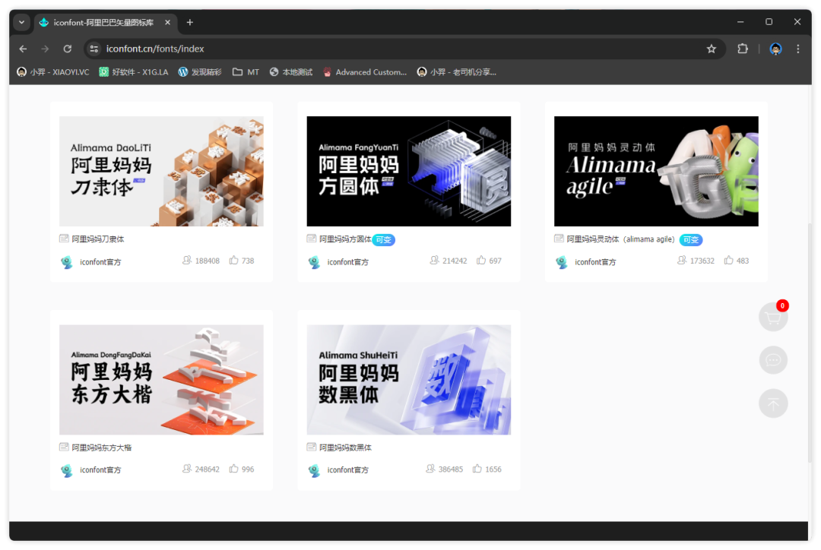Bookmark this page with the star icon
Viewport: 821px width, 550px height.
coord(711,49)
